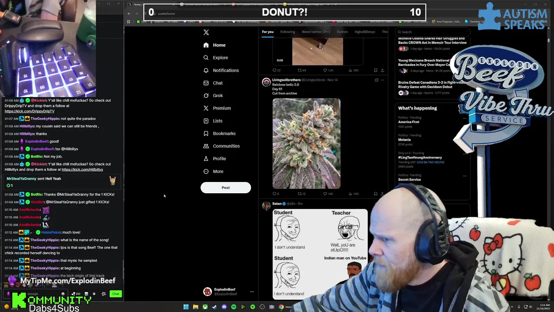This screenshot has width=554, height=312.
Task: Reply to the video post with 22 replies
Action: tap(276, 70)
